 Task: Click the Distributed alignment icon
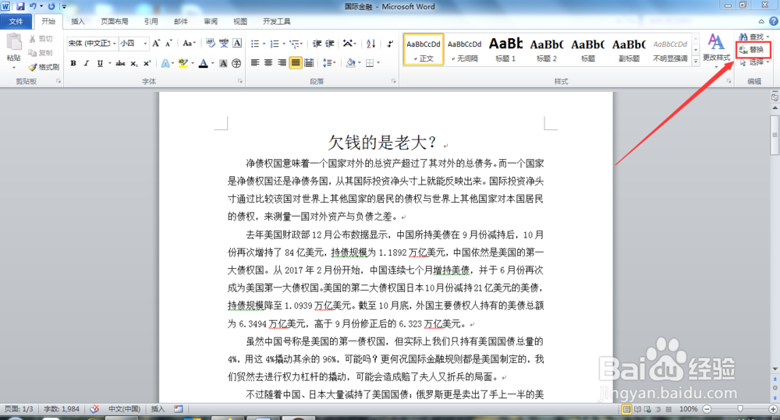point(309,63)
